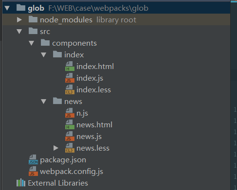This screenshot has width=237, height=190.
Task: Click the webpack.config.js JS icon
Action: 33,172
